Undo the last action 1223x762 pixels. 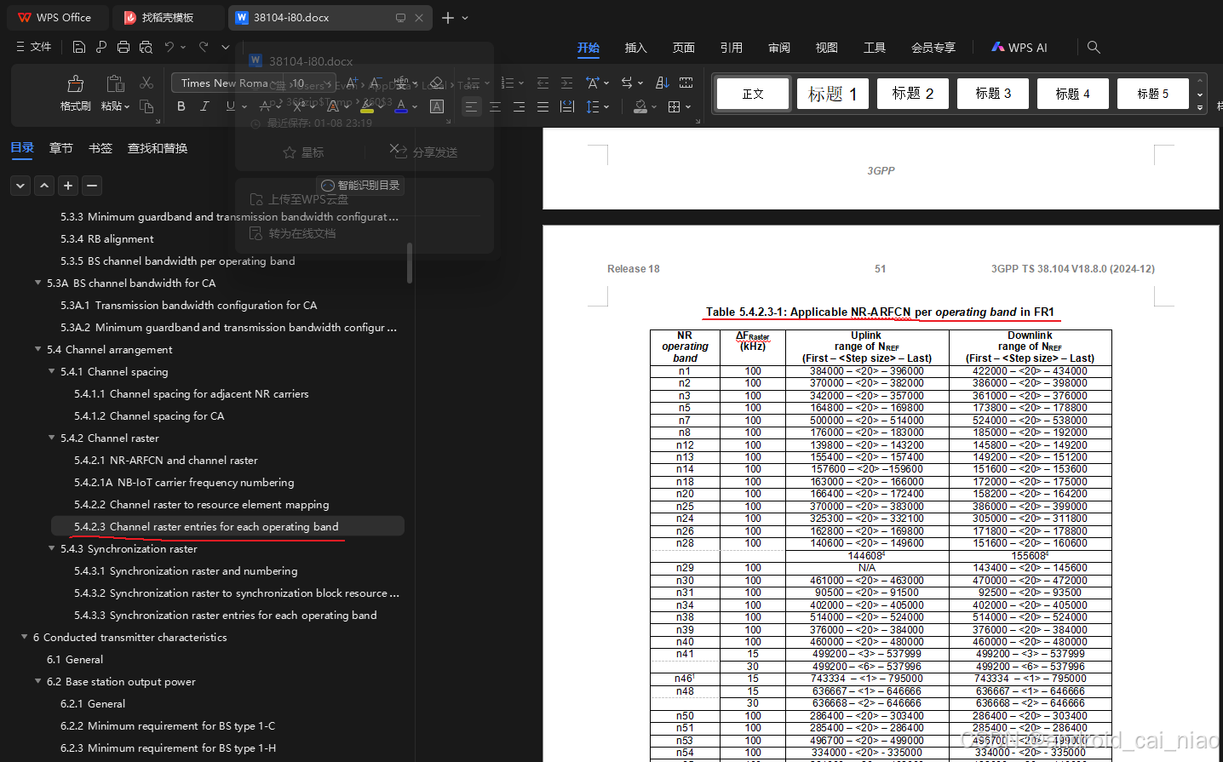pos(169,47)
